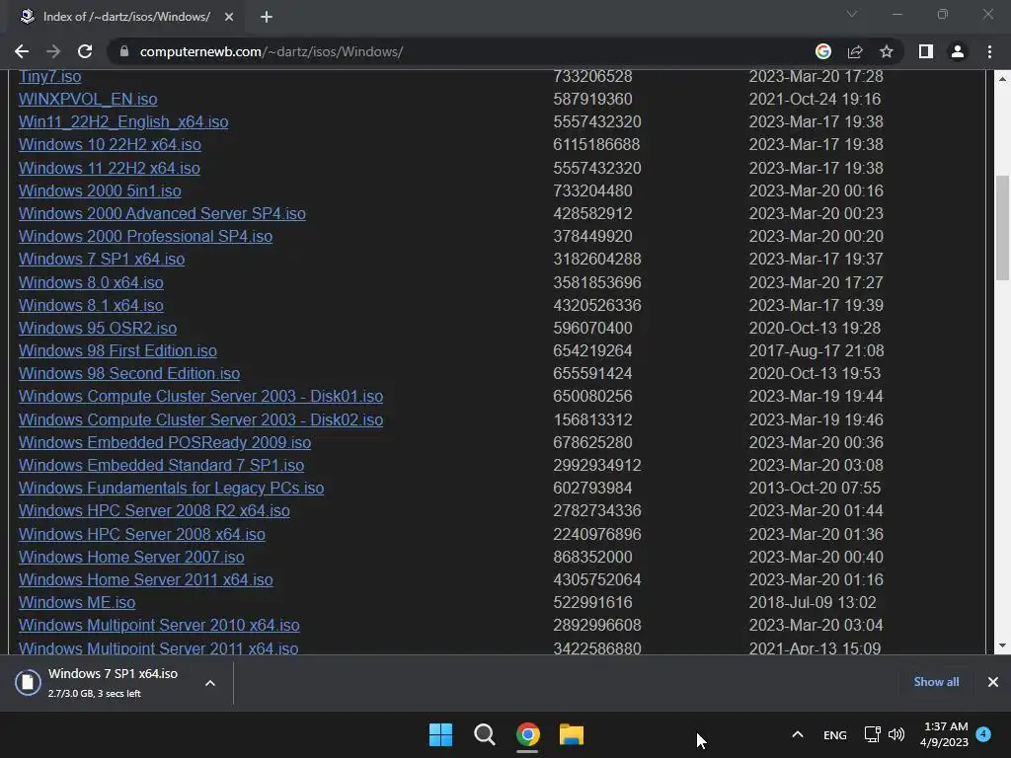Image resolution: width=1011 pixels, height=758 pixels.
Task: Click the vertical scrollbar thumb
Action: coord(1002,228)
